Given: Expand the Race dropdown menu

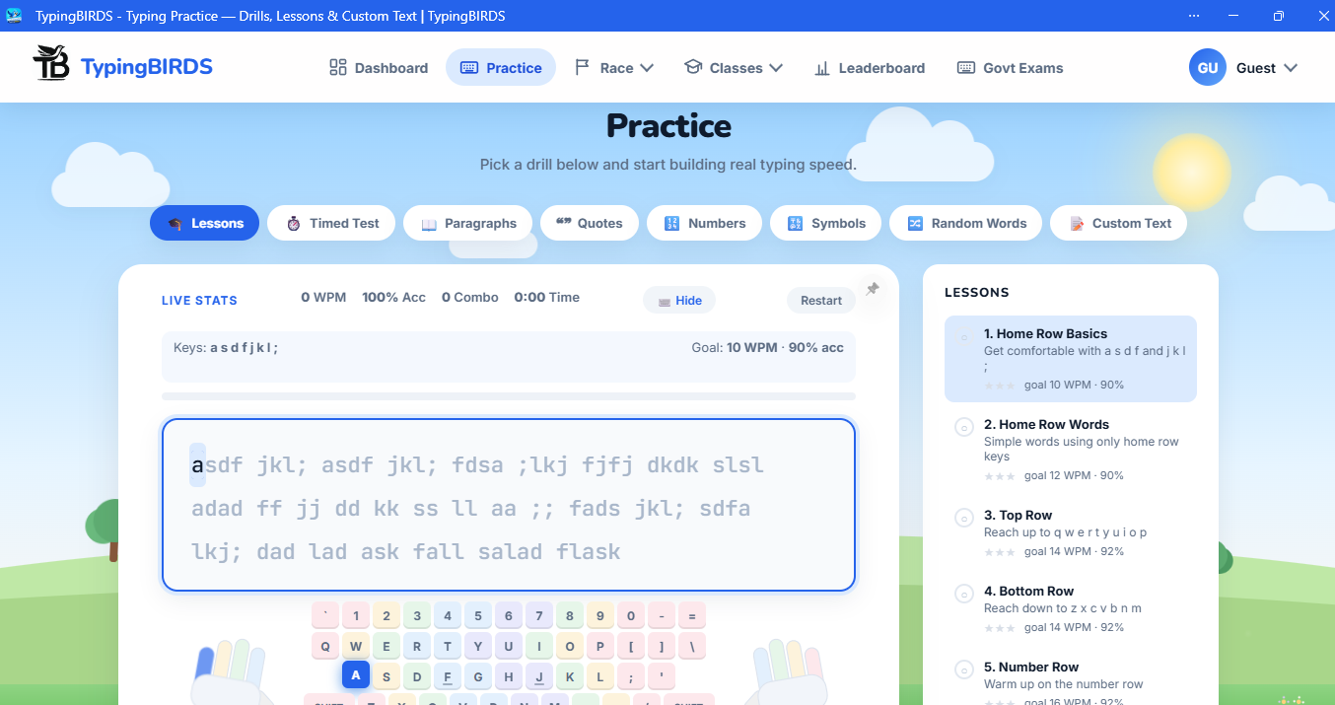Looking at the screenshot, I should [613, 68].
